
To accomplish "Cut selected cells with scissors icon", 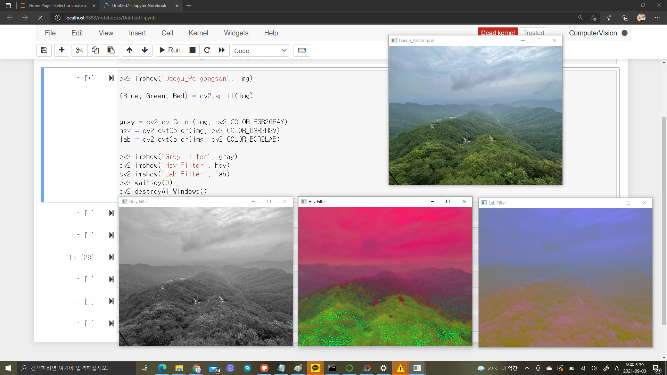I will click(x=80, y=50).
